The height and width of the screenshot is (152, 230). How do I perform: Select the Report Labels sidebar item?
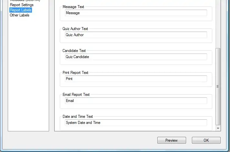pos(21,10)
